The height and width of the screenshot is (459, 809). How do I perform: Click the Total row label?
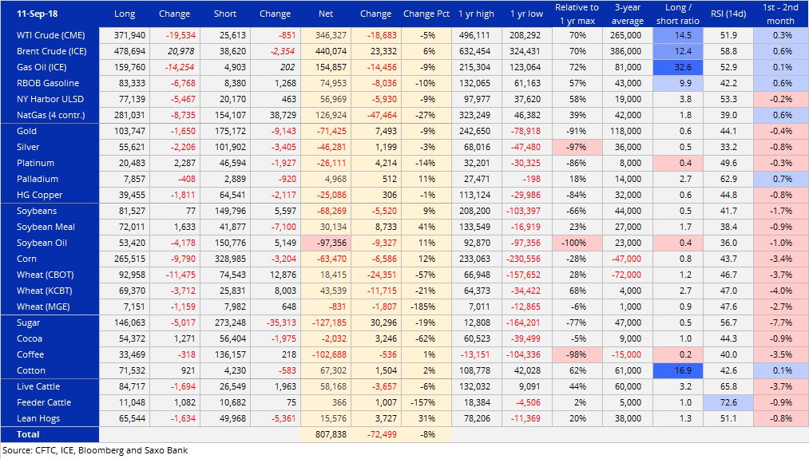[x=28, y=434]
